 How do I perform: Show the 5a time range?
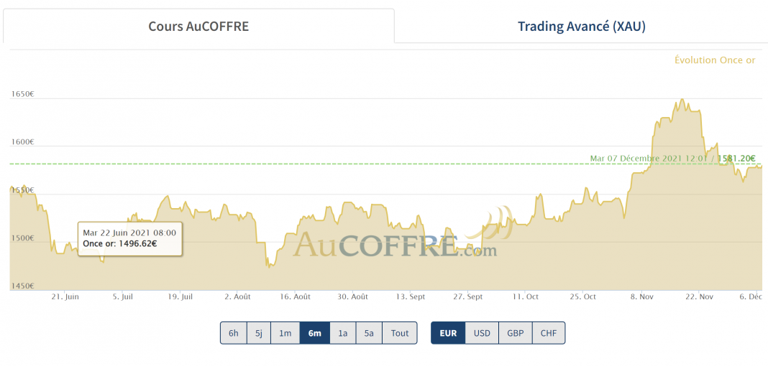click(x=369, y=333)
